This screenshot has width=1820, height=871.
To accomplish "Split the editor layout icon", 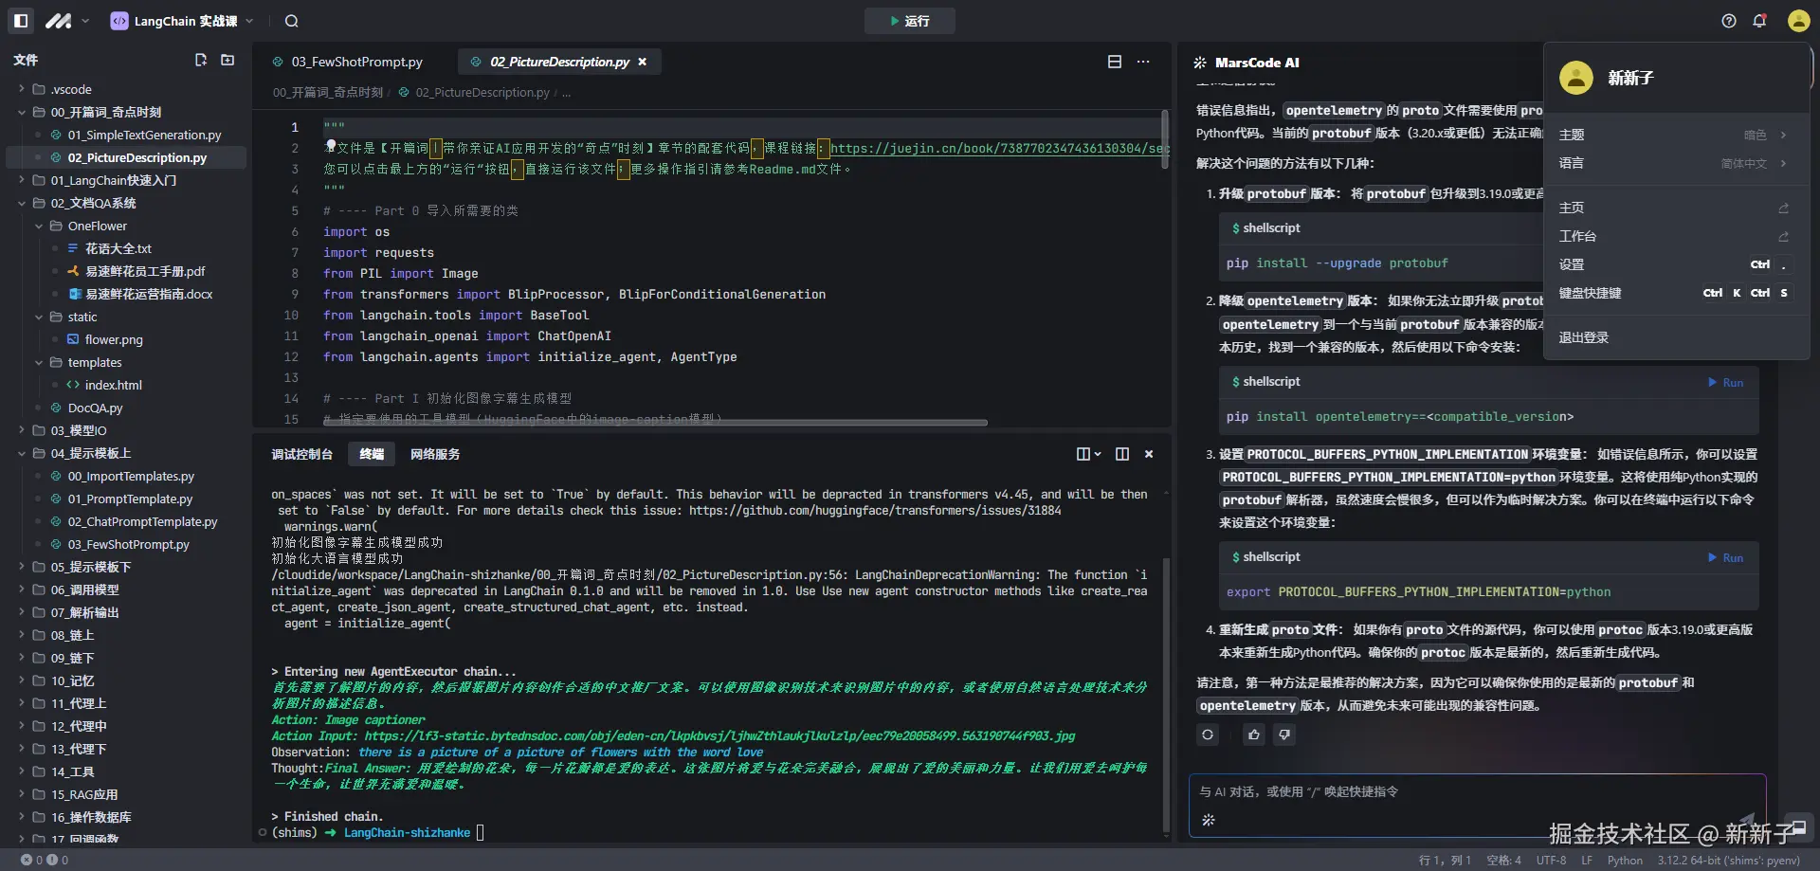I will pyautogui.click(x=1115, y=62).
